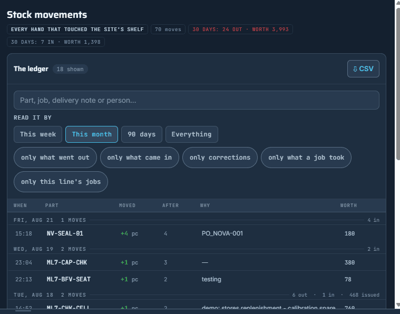Click the TUE, AUG 18 day group header
The image size is (400, 314).
click(x=197, y=295)
